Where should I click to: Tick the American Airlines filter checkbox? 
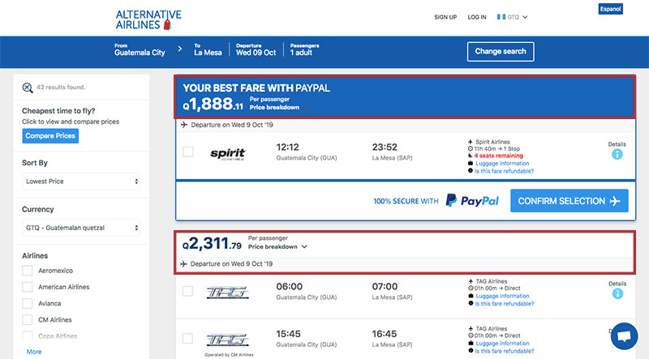[28, 287]
